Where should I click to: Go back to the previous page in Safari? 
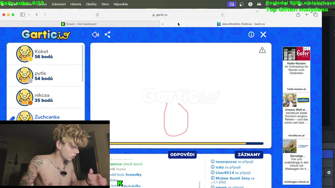click(37, 15)
